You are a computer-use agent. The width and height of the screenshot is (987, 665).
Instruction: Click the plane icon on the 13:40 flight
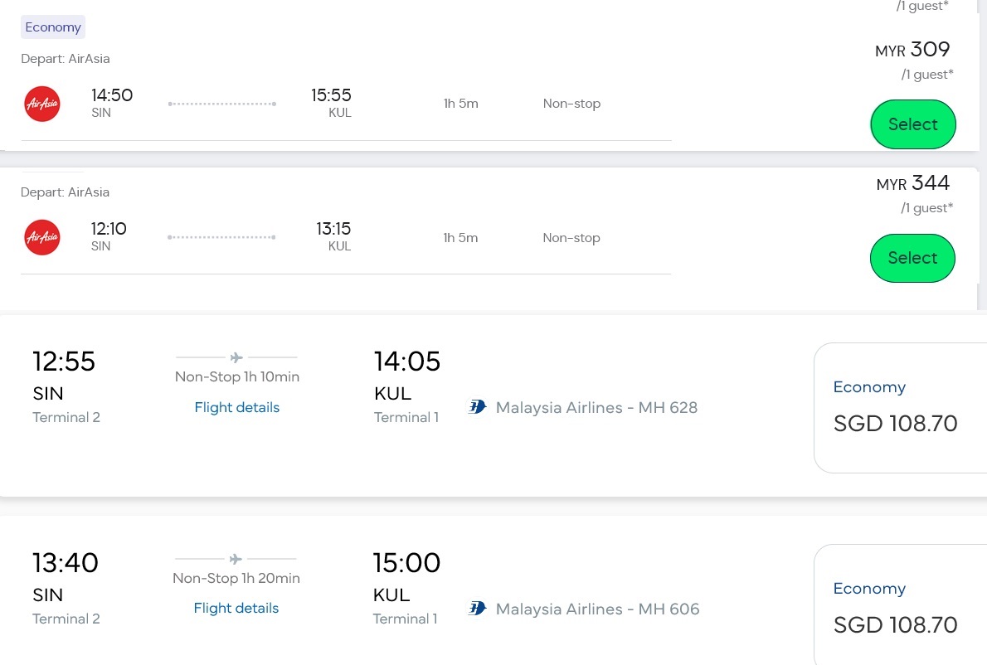236,559
